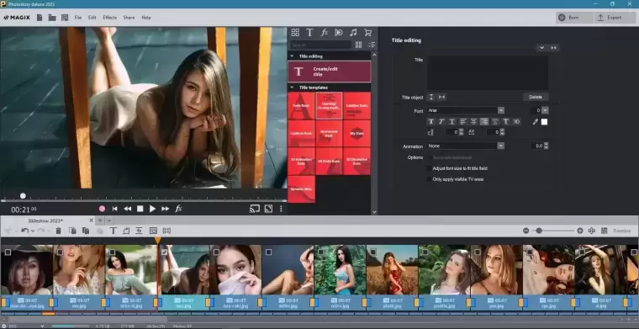Open the Templates tab grid icon
This screenshot has height=329, width=639.
(295, 33)
